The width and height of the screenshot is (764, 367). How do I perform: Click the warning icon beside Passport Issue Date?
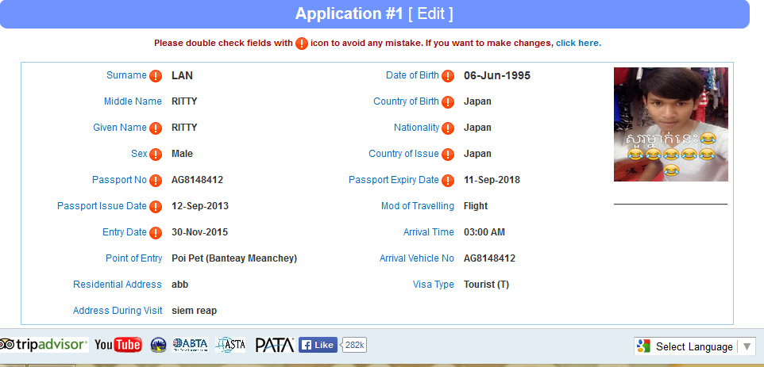pos(156,207)
